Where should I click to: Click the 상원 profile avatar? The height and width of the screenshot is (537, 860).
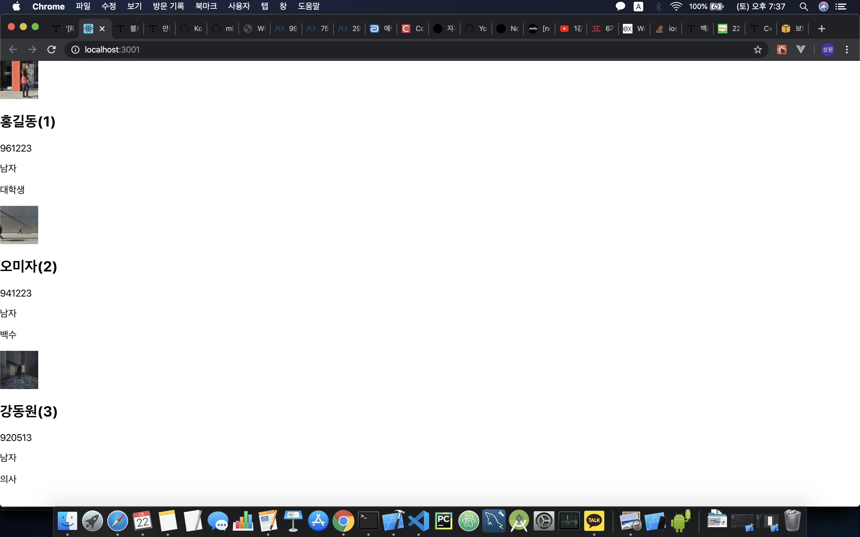828,49
